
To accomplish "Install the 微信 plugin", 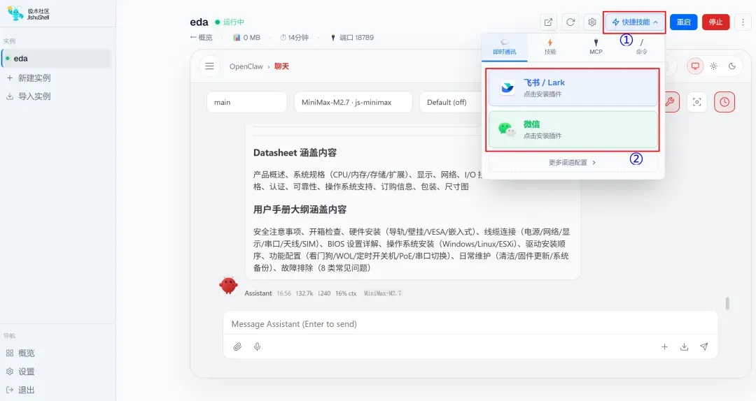I will click(x=573, y=129).
